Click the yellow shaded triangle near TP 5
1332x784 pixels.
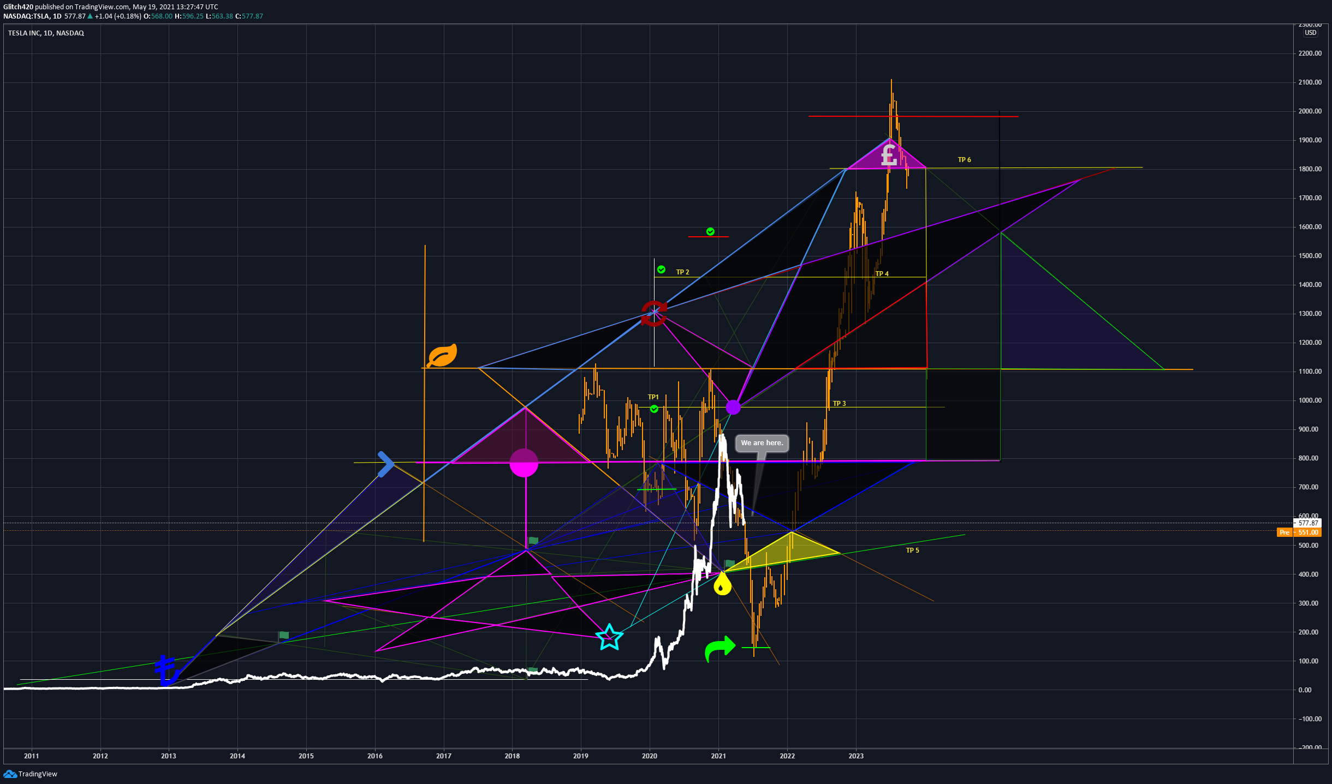coord(785,553)
